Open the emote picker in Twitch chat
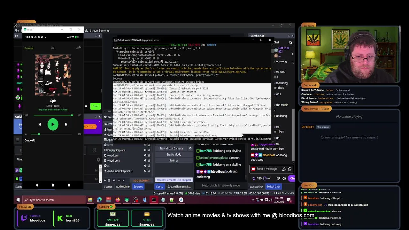This screenshot has width=409, height=230. tap(290, 169)
